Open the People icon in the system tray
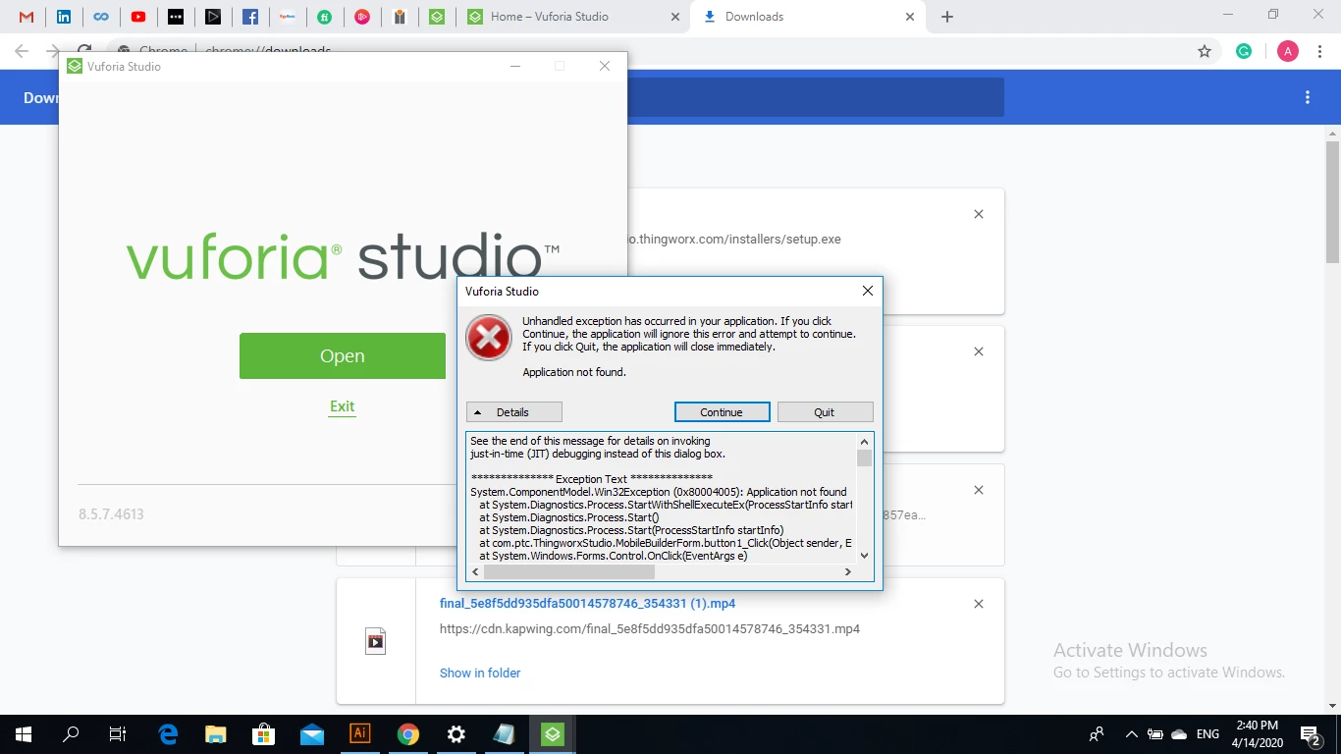Screen dimensions: 1341x754 tap(1097, 734)
